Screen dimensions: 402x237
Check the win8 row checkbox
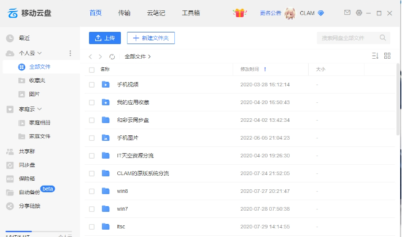91,191
